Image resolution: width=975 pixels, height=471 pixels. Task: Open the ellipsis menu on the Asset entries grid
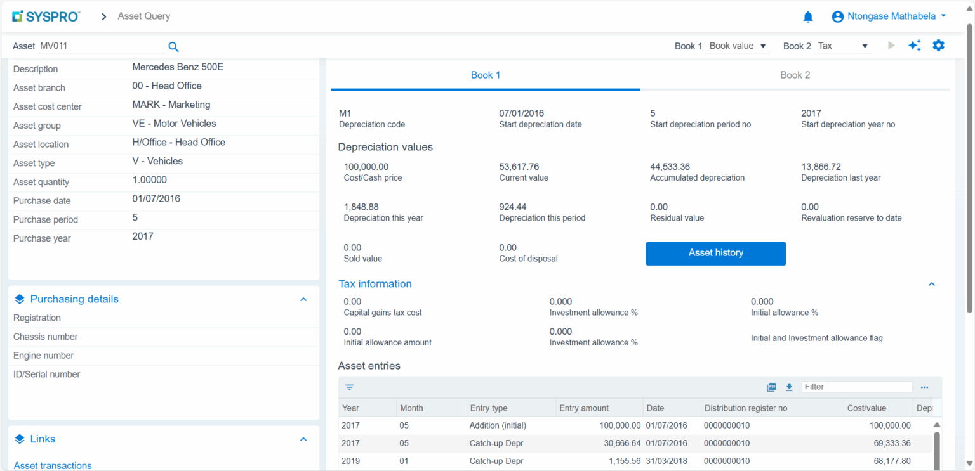(924, 387)
